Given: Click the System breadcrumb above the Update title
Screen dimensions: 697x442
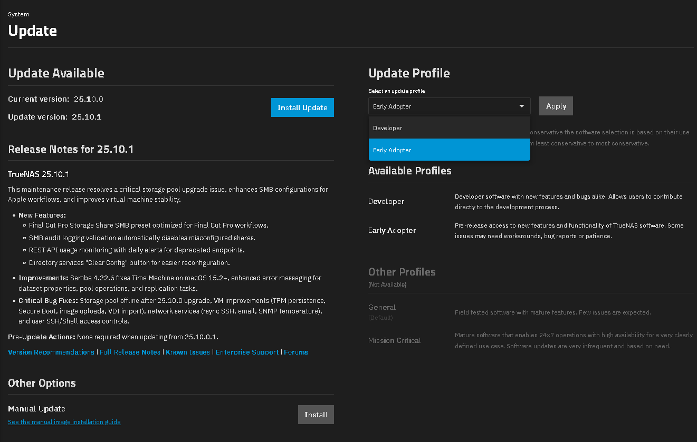Looking at the screenshot, I should tap(18, 14).
